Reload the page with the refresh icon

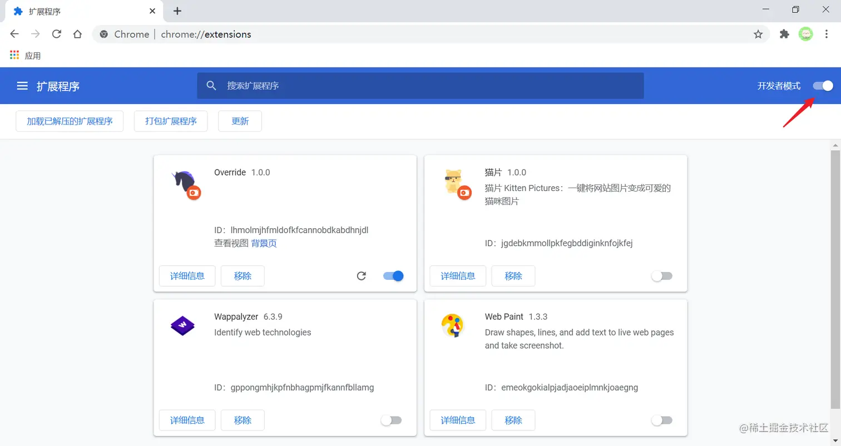(56, 34)
